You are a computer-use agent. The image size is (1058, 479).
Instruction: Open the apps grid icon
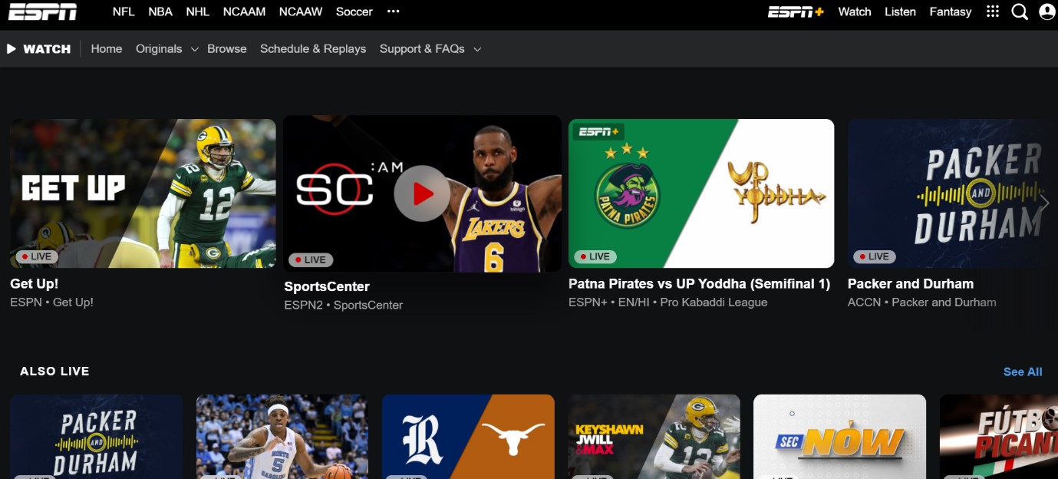pyautogui.click(x=993, y=12)
